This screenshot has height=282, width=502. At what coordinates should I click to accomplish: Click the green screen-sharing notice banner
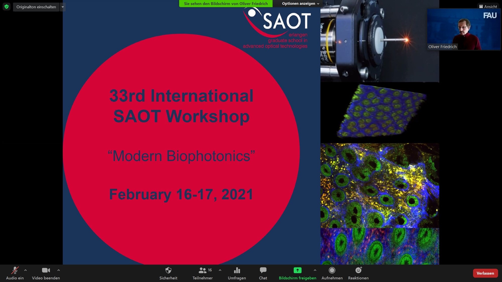click(226, 4)
